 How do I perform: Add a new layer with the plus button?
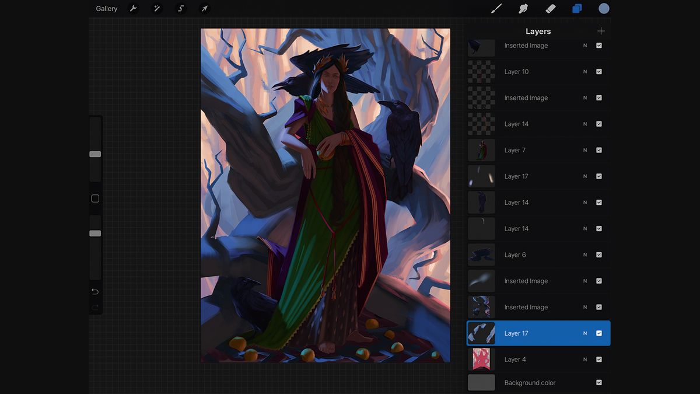(x=601, y=31)
